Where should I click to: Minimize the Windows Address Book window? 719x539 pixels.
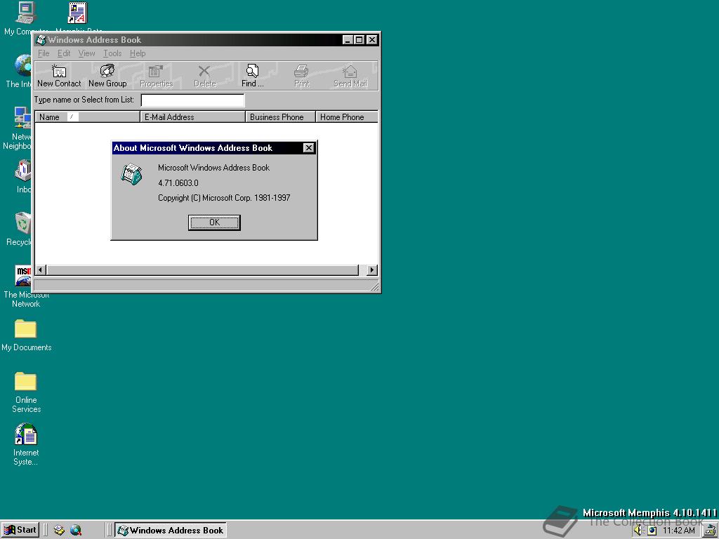348,40
